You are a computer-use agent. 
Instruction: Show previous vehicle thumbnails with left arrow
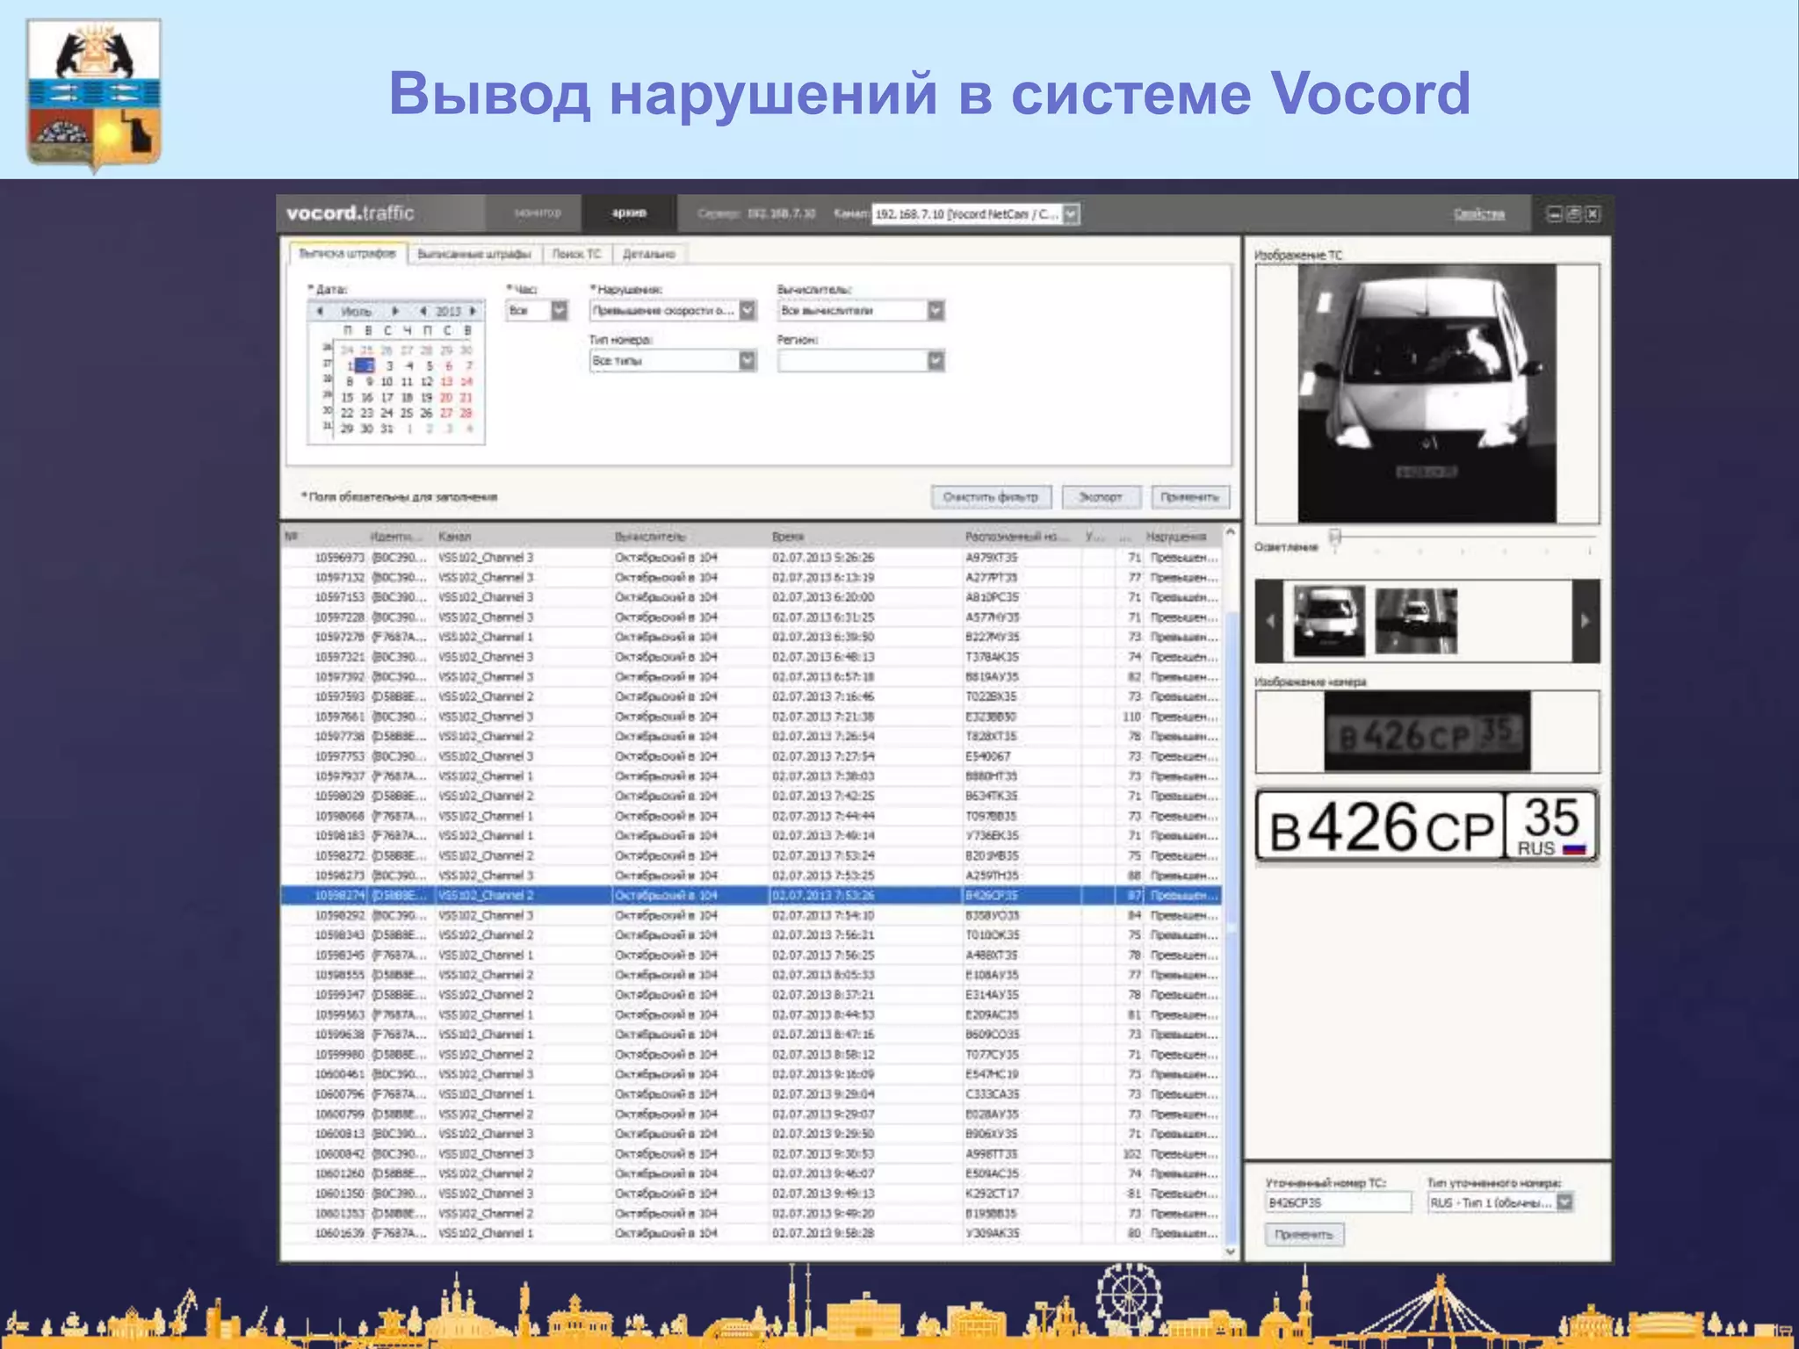[1268, 621]
